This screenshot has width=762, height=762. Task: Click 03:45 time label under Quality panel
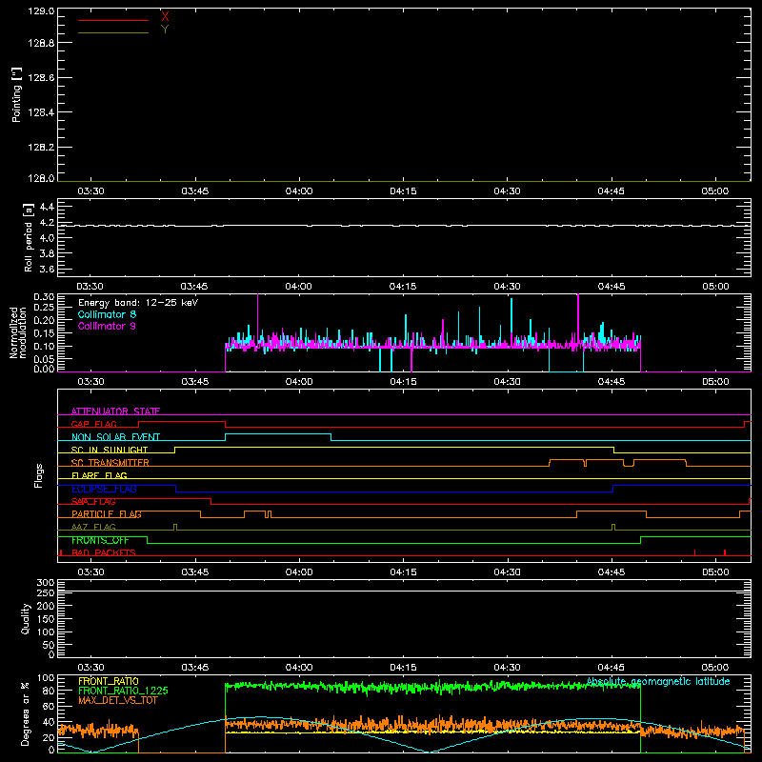195,668
